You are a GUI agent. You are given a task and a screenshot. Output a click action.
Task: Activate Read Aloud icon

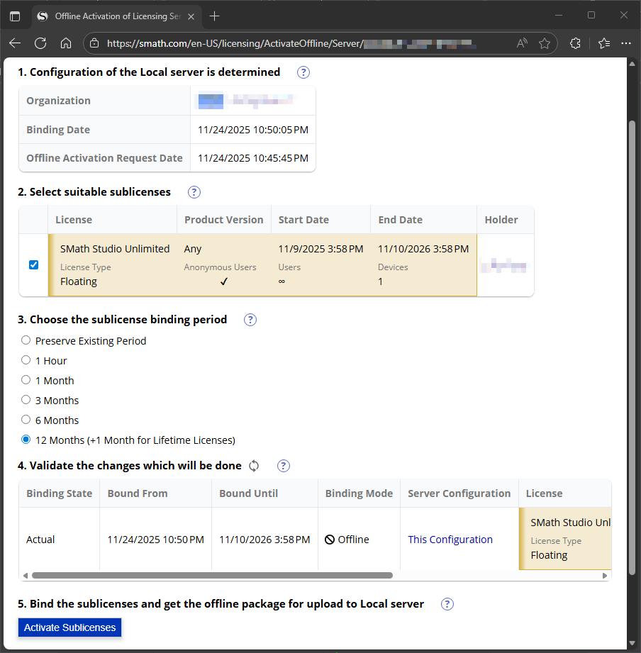[x=522, y=43]
